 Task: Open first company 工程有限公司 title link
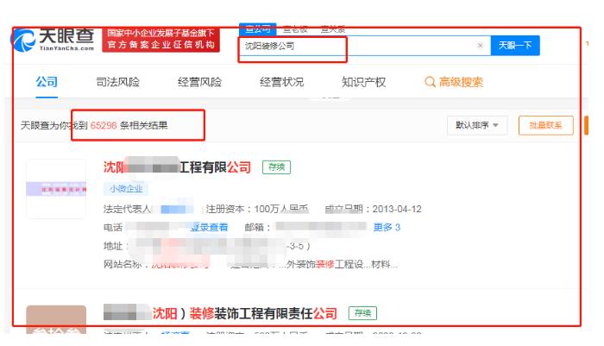click(177, 167)
